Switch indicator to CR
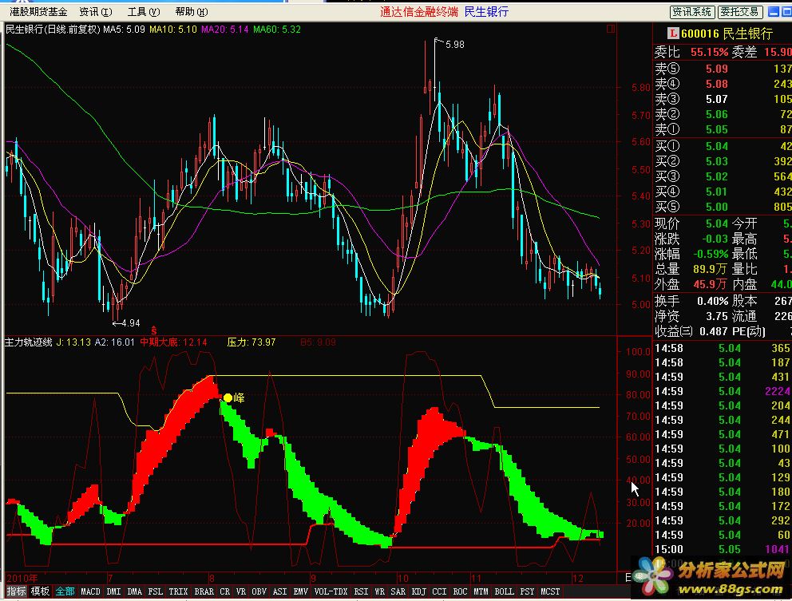Viewport: 792px width, 601px height. point(225,591)
